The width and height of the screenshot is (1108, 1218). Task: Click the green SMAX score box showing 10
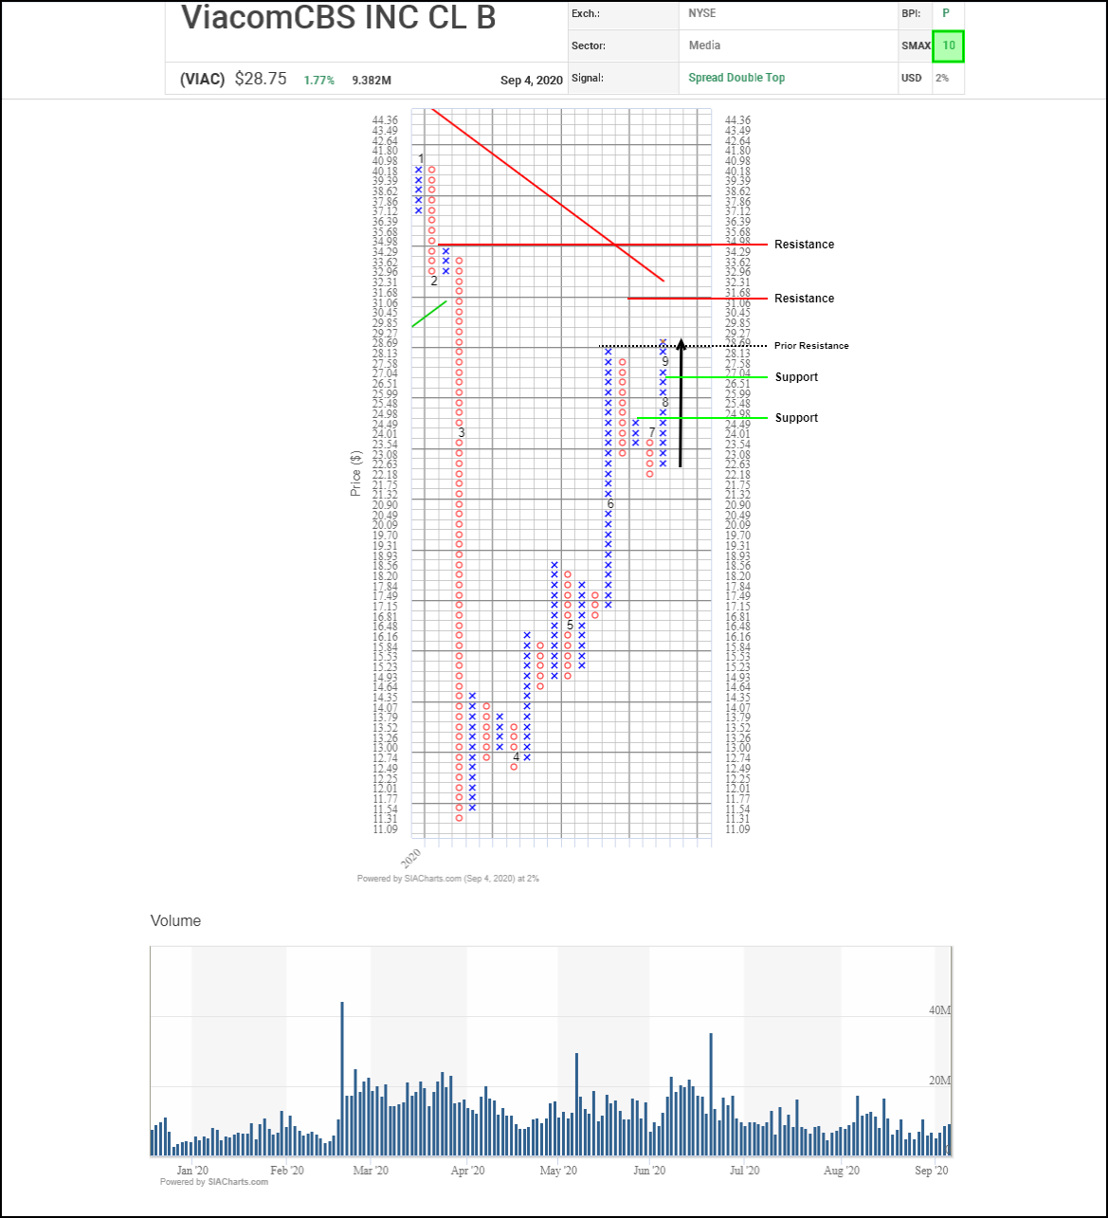[x=948, y=45]
